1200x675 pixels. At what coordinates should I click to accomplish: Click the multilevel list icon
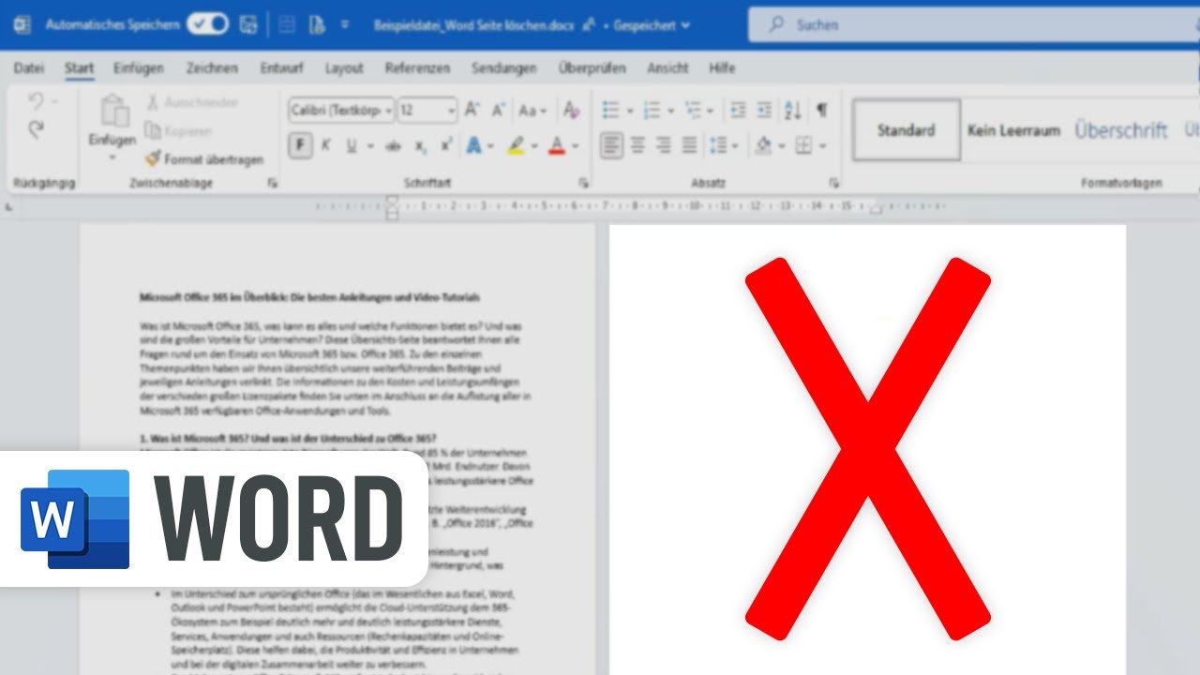point(694,111)
